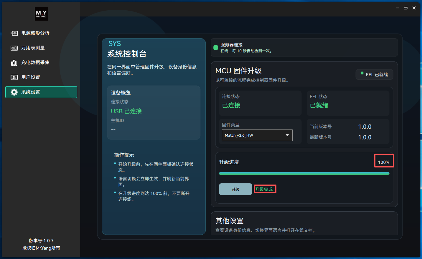
Task: Click the 已就绪 FEL status value
Action: pos(319,105)
